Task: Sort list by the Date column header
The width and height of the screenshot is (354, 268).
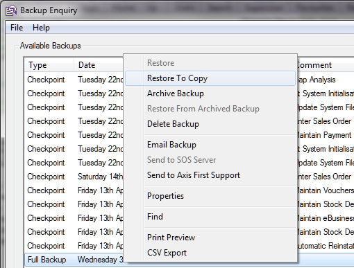Action: (x=99, y=65)
